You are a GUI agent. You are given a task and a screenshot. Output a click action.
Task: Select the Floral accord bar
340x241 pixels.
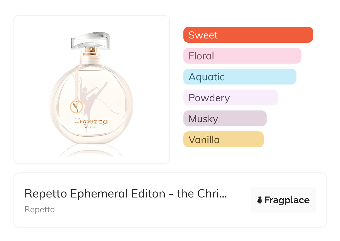pos(242,56)
